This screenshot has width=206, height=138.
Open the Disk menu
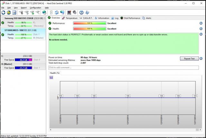(9, 7)
